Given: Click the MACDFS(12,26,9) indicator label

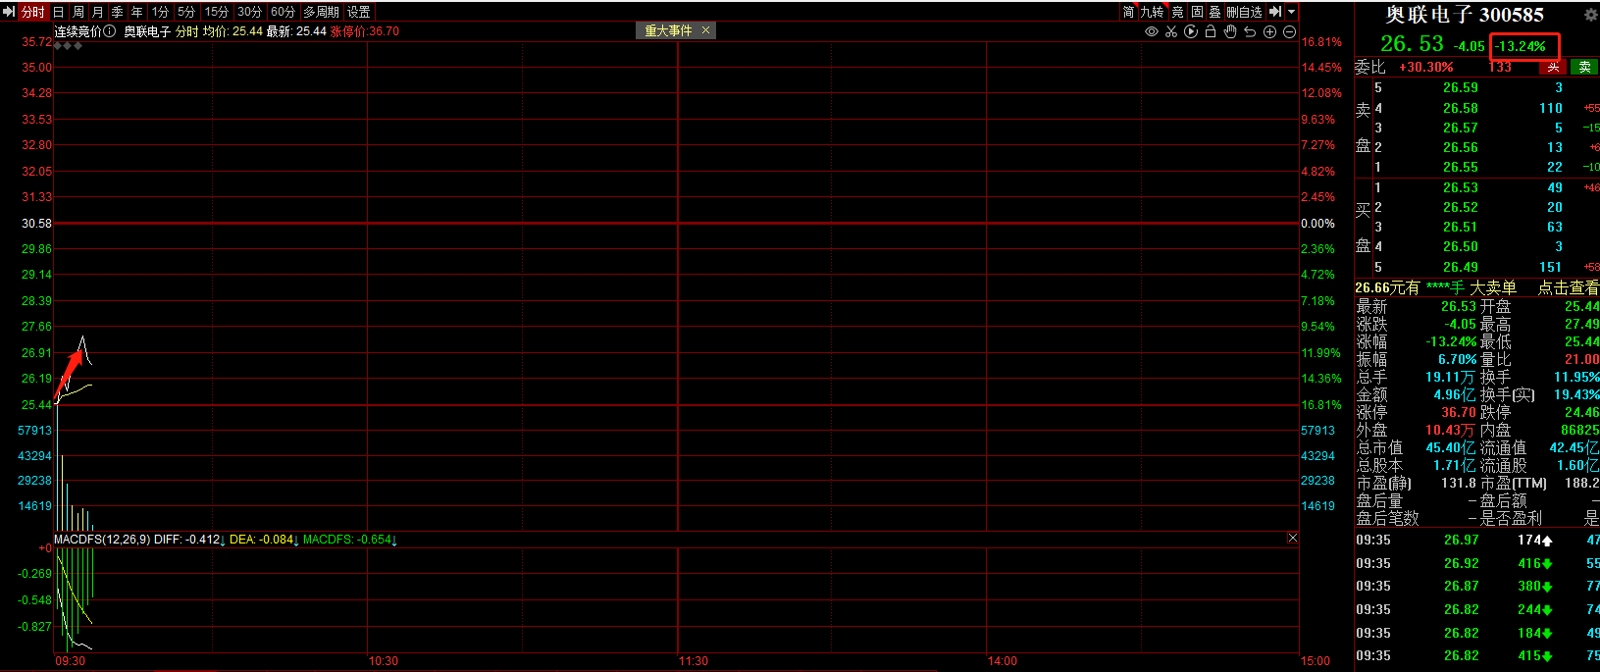Looking at the screenshot, I should click(x=102, y=540).
